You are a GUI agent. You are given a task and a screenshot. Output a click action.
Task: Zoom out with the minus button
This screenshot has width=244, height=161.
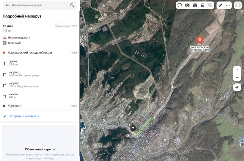(x=237, y=78)
